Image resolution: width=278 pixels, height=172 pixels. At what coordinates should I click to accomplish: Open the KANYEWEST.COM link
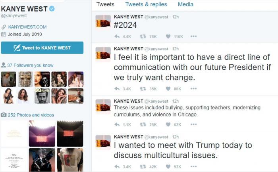click(27, 27)
